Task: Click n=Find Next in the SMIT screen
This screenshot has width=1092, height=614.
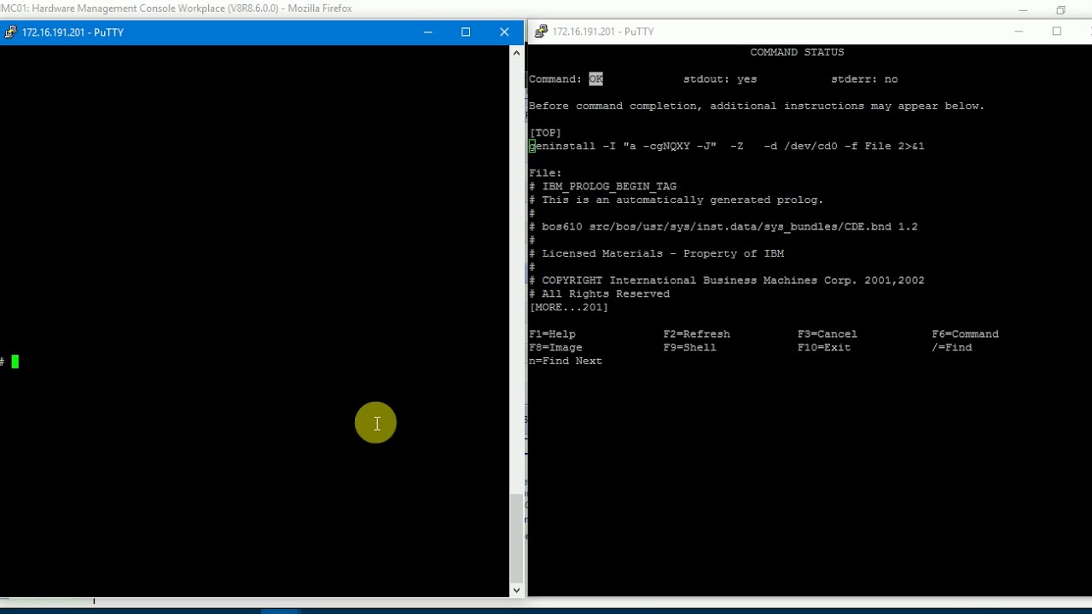Action: pyautogui.click(x=566, y=362)
